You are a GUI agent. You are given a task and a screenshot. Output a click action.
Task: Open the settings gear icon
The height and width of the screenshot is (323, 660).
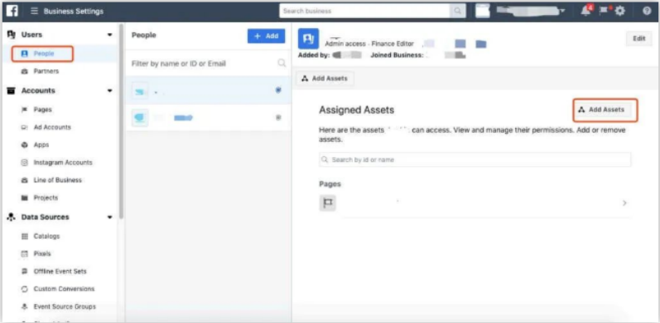(x=620, y=12)
